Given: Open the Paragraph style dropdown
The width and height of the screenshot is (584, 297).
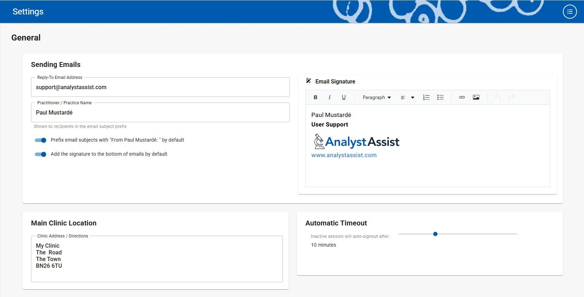Looking at the screenshot, I should point(377,97).
